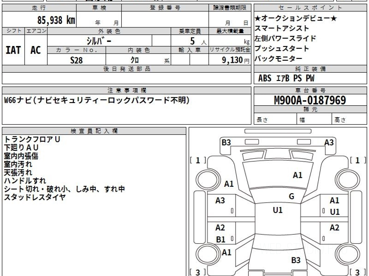Click the 走行 header cell
Image resolution: width=369 pixels, height=276 pixels.
point(39,8)
